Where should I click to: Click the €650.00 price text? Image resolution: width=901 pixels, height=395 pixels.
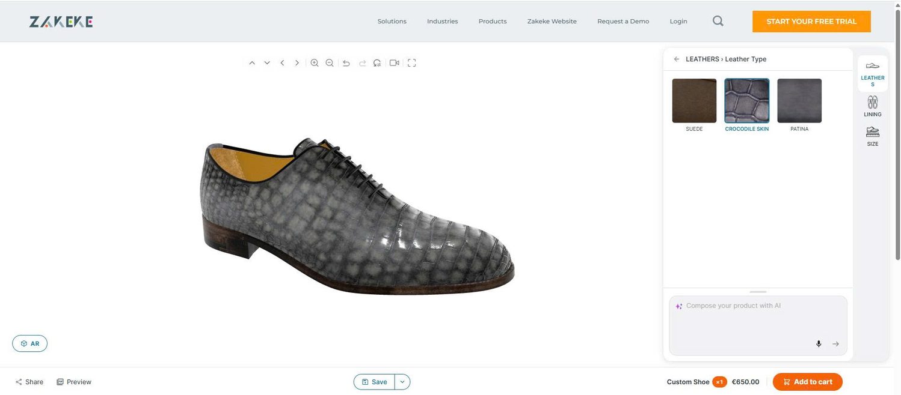tap(745, 382)
